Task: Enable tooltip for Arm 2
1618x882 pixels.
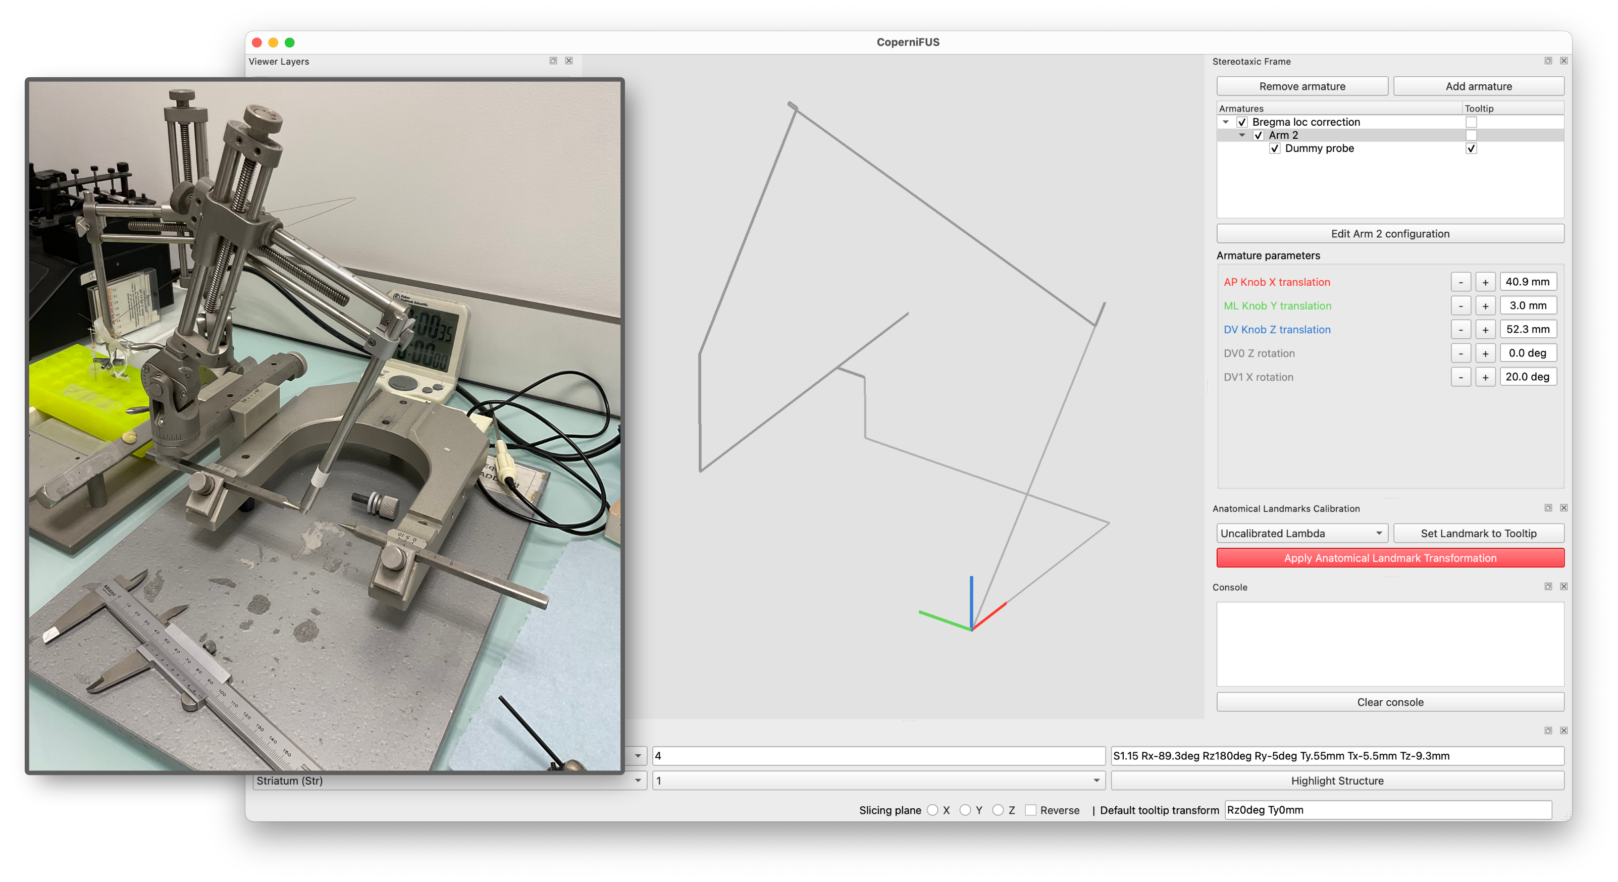Action: coord(1471,135)
